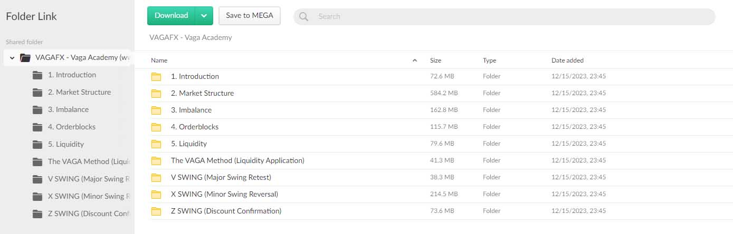Screen dimensions: 733x234
Task: Click sidebar folder icon for X SWING
Action: click(x=37, y=197)
